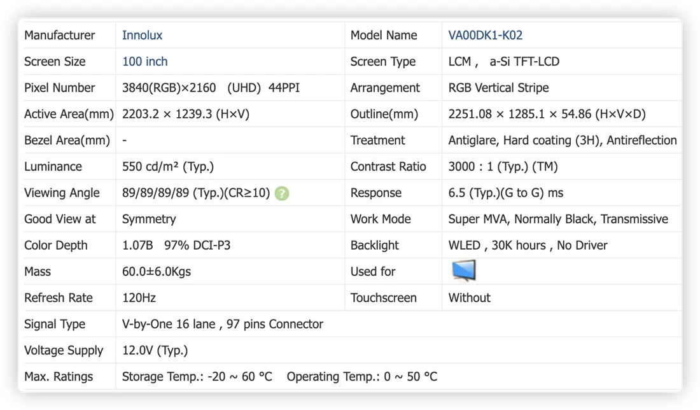The width and height of the screenshot is (700, 410).
Task: Click the Symmetry value for Good View at
Action: click(149, 219)
